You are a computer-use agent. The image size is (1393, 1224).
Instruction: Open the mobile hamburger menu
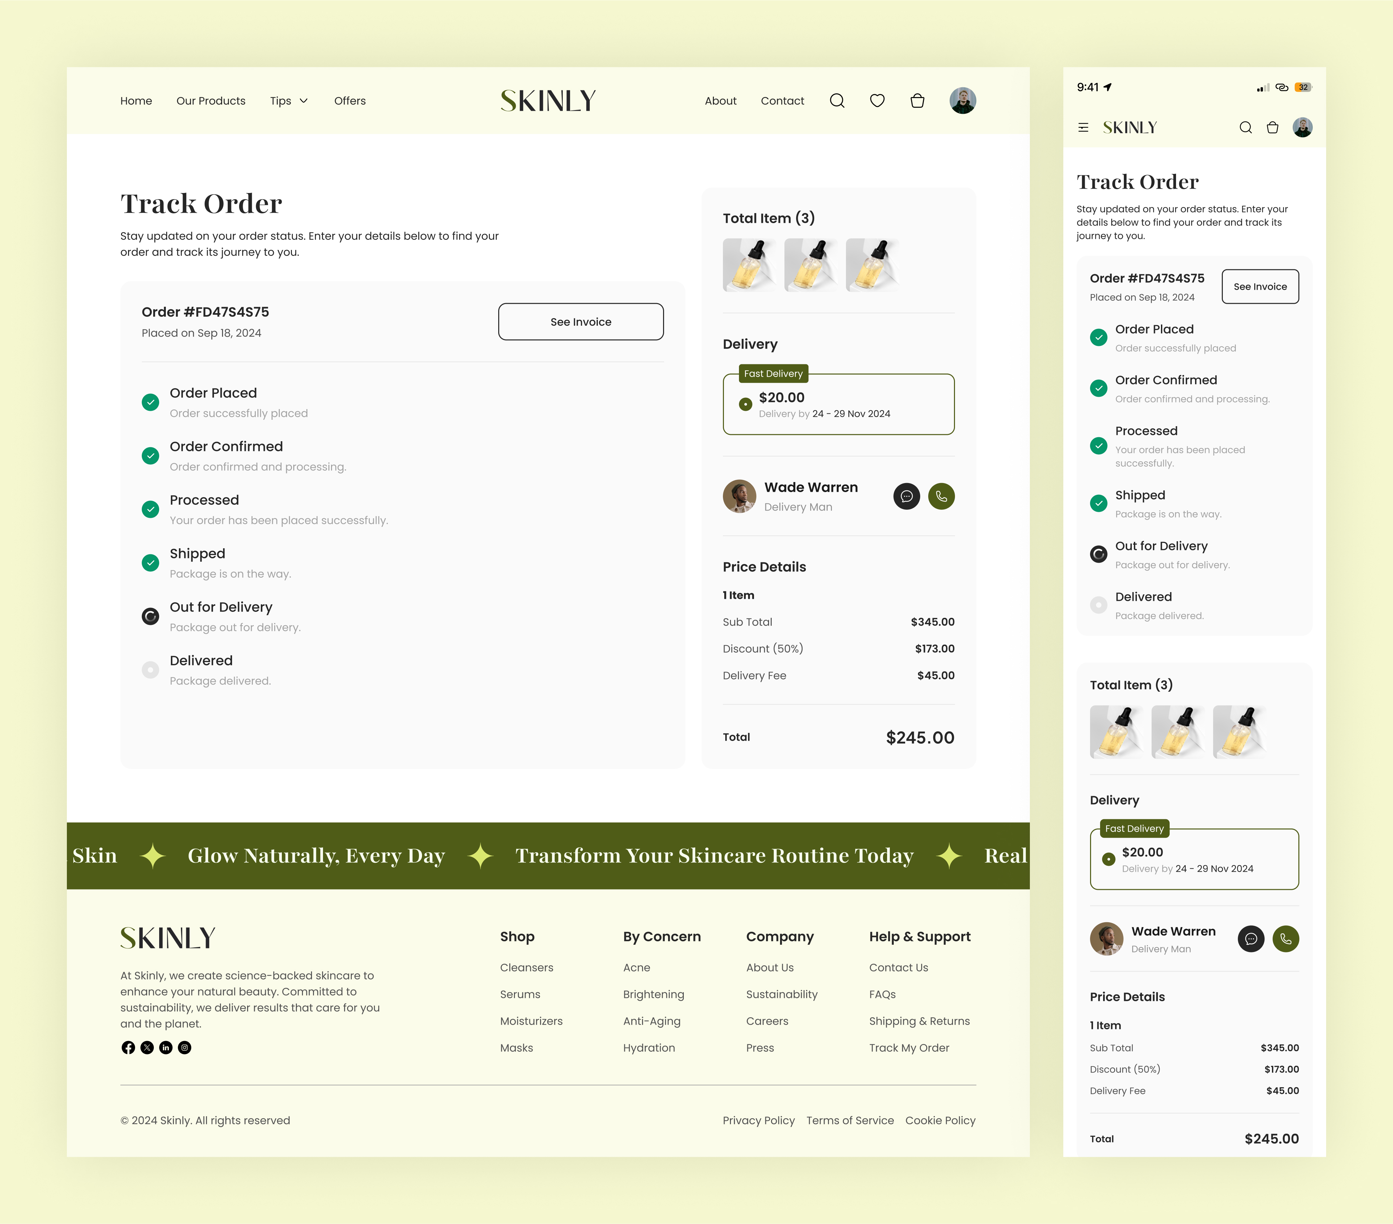pyautogui.click(x=1083, y=127)
